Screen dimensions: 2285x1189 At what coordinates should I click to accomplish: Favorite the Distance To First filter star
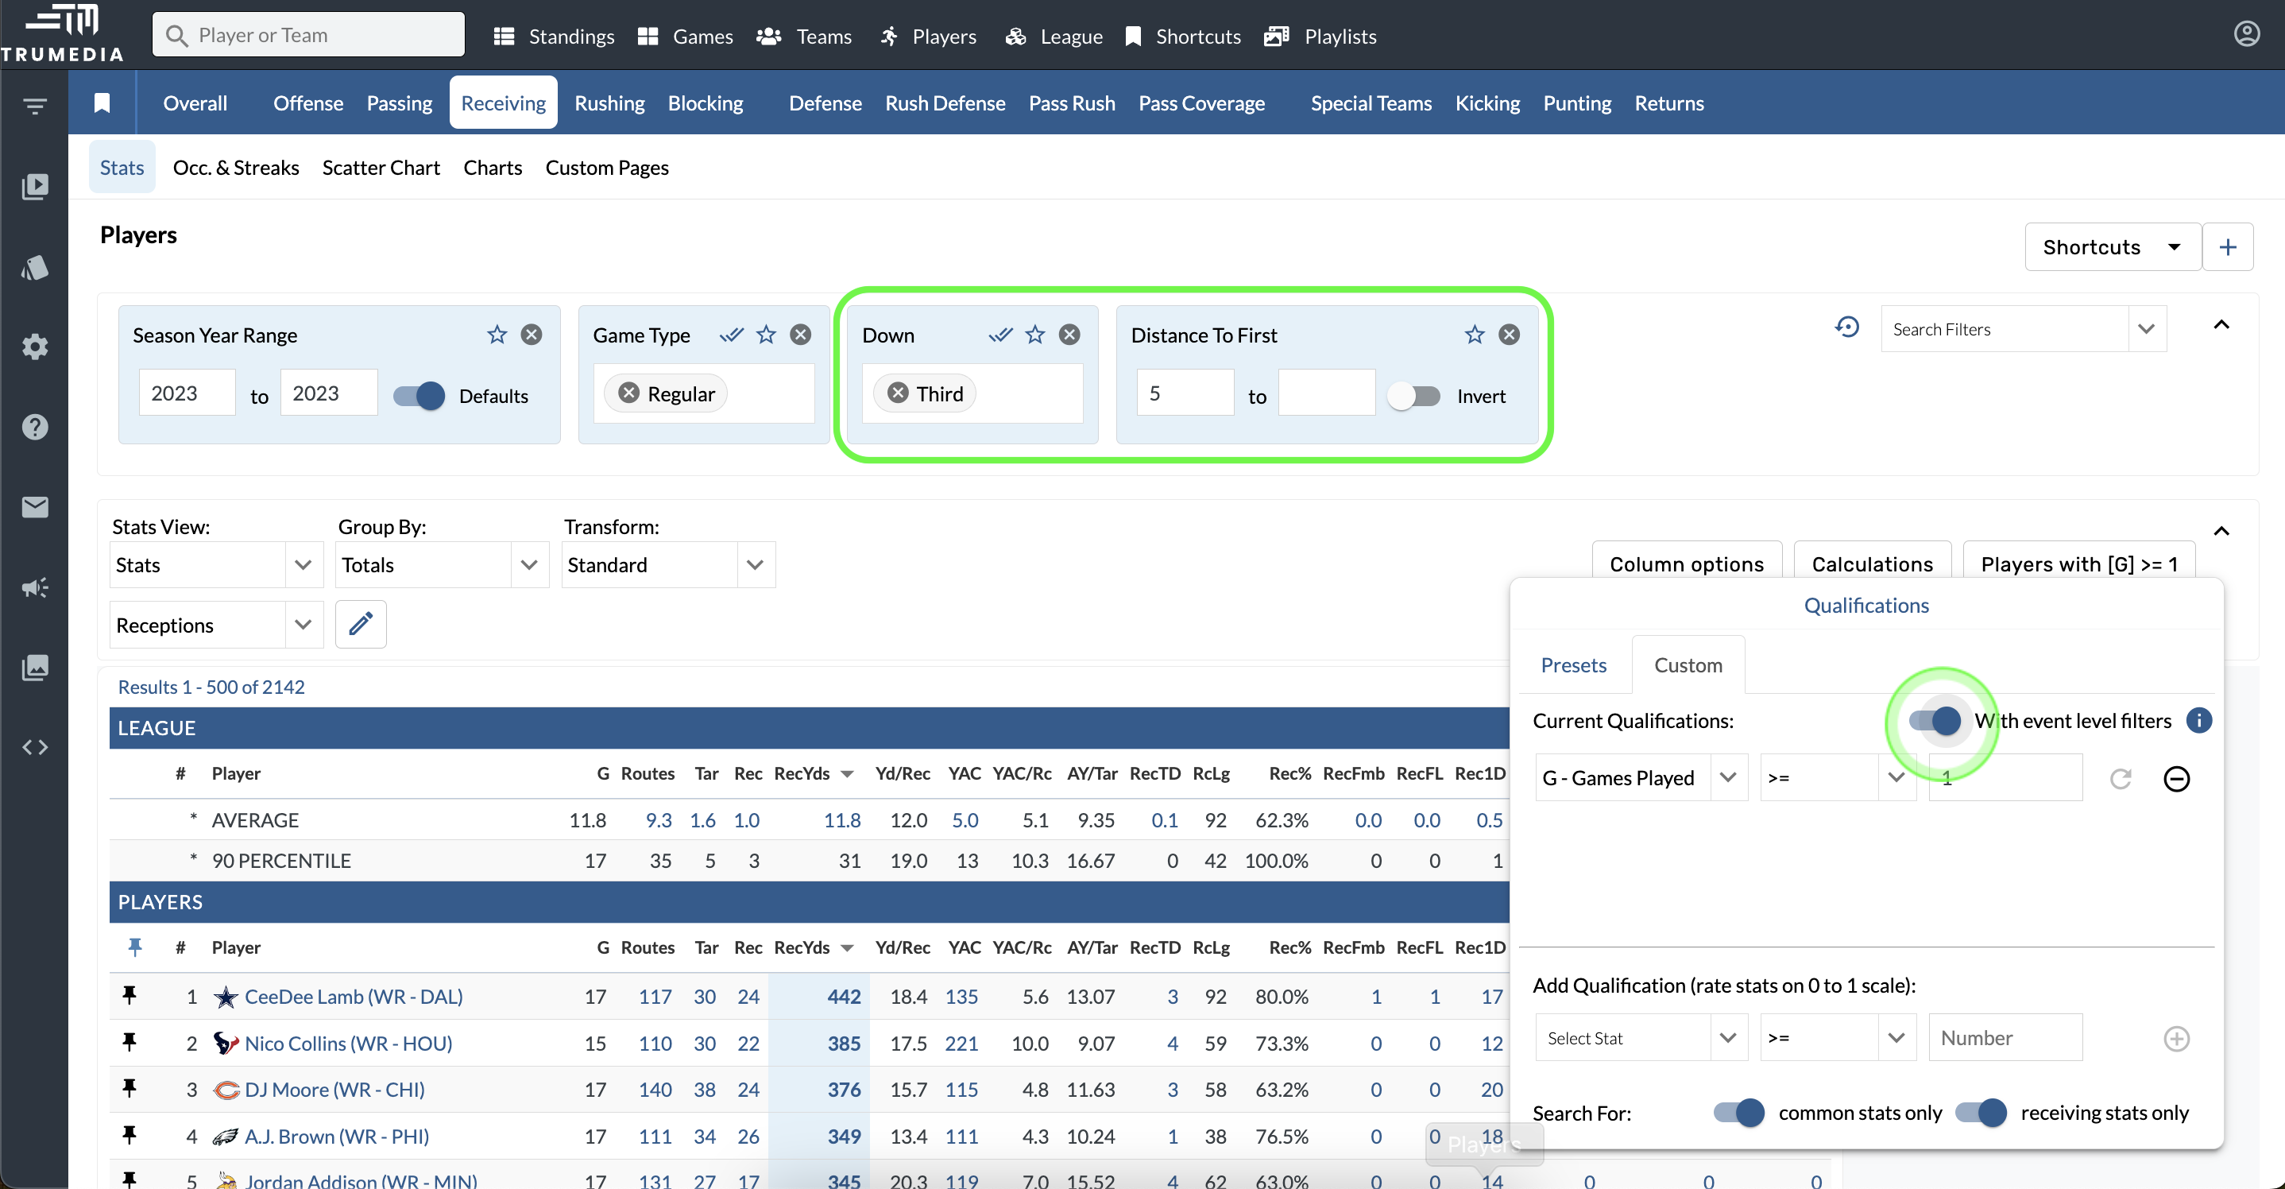tap(1475, 335)
